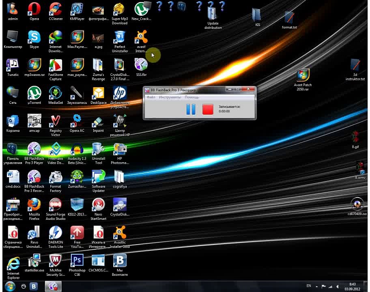Select the Mozilla Firefox desktop icon

coord(34,209)
